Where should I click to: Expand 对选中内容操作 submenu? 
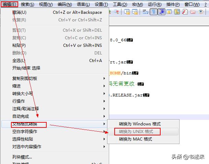(x=55, y=147)
